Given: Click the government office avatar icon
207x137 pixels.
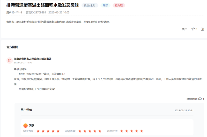Looking at the screenshot, I should coord(10,60).
